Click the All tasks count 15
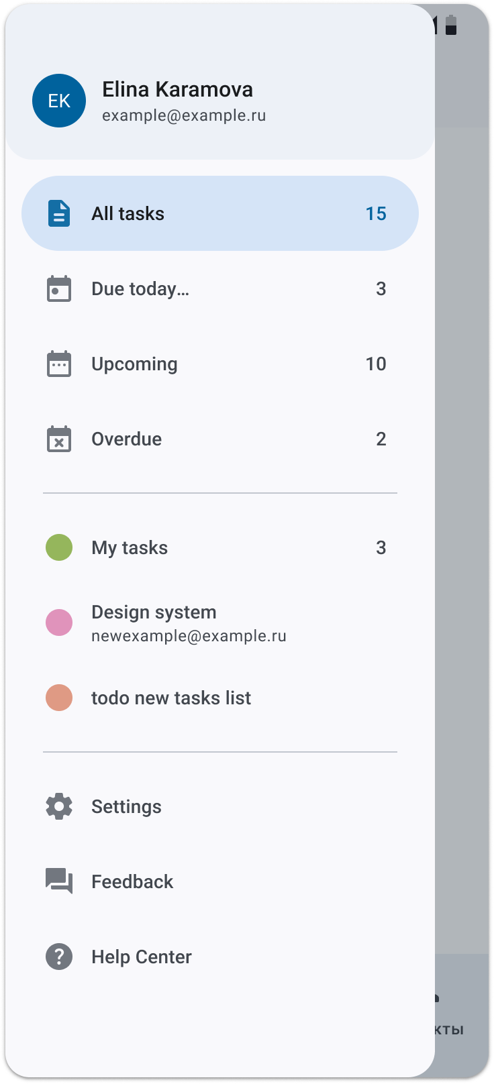Image resolution: width=494 pixels, height=1084 pixels. 376,213
